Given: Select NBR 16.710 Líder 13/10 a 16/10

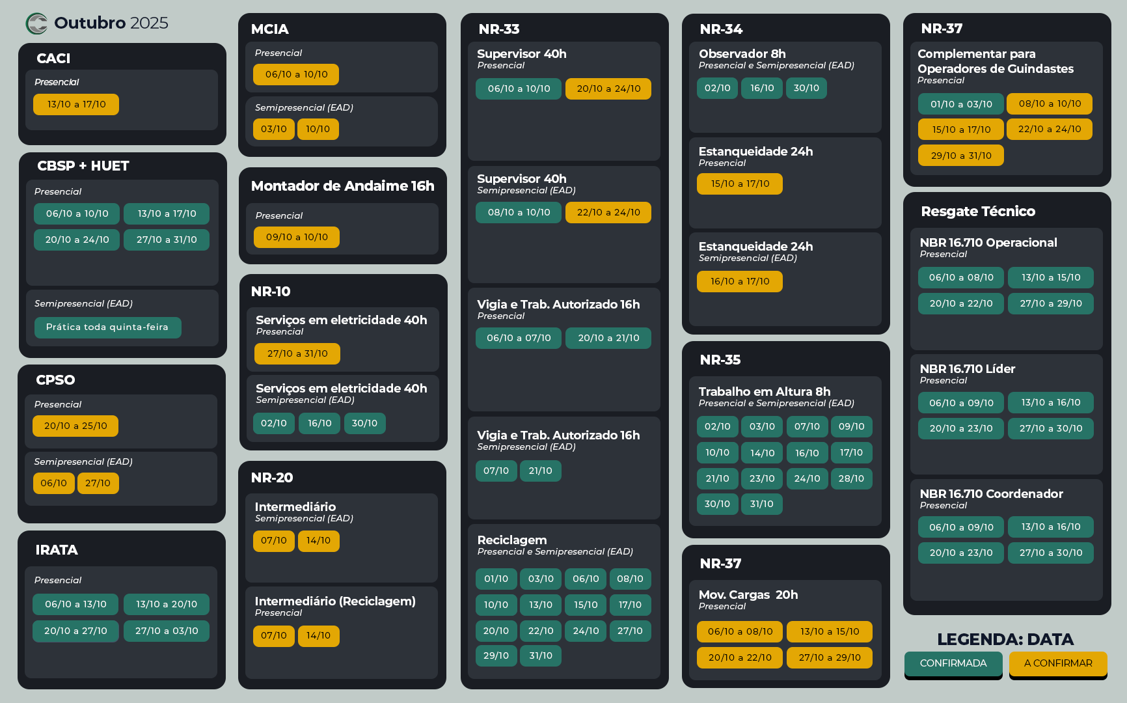Looking at the screenshot, I should tap(1050, 403).
